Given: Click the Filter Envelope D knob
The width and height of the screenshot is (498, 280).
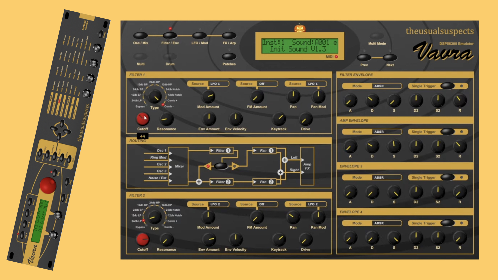Looking at the screenshot, I should coord(372,101).
